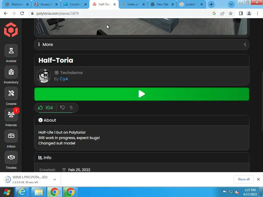Open the Create tools icon
Viewport: 263px width, 197px height.
coord(11,93)
